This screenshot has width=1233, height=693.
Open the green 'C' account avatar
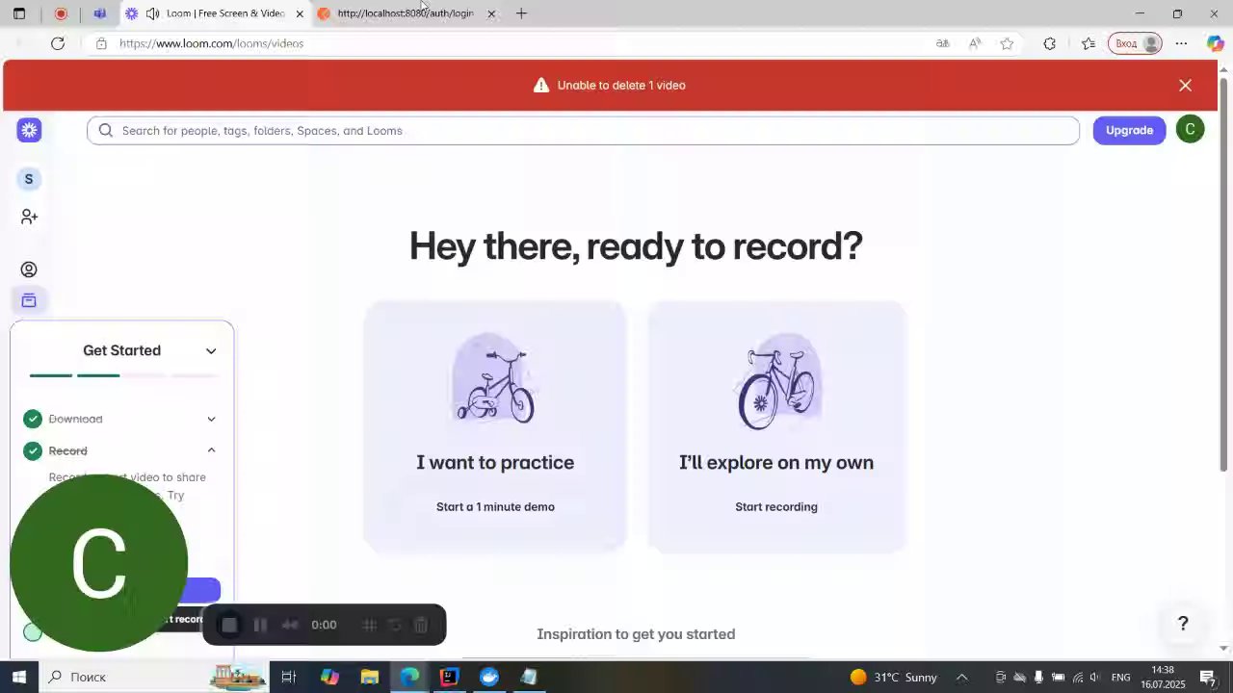tap(1190, 130)
